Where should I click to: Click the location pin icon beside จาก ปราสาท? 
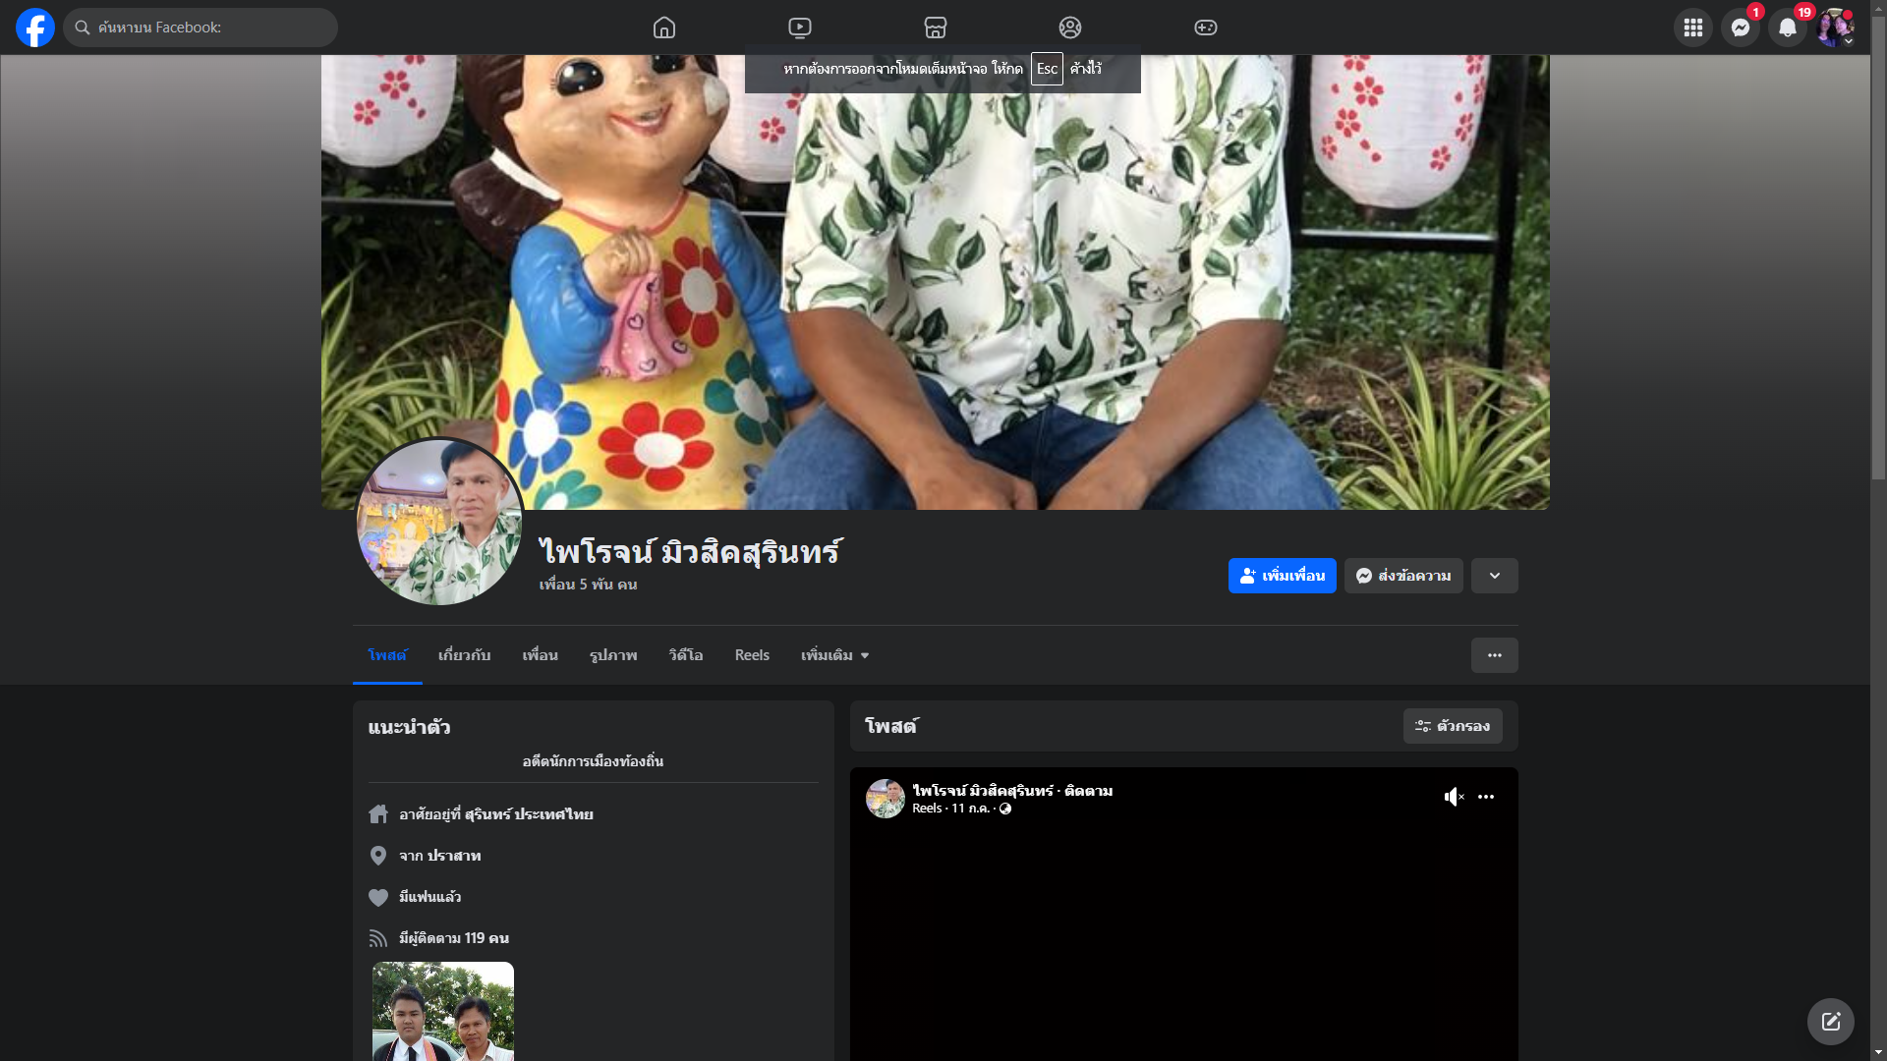pos(378,856)
